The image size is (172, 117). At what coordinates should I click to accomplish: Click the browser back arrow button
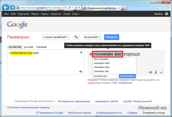click(x=5, y=7)
